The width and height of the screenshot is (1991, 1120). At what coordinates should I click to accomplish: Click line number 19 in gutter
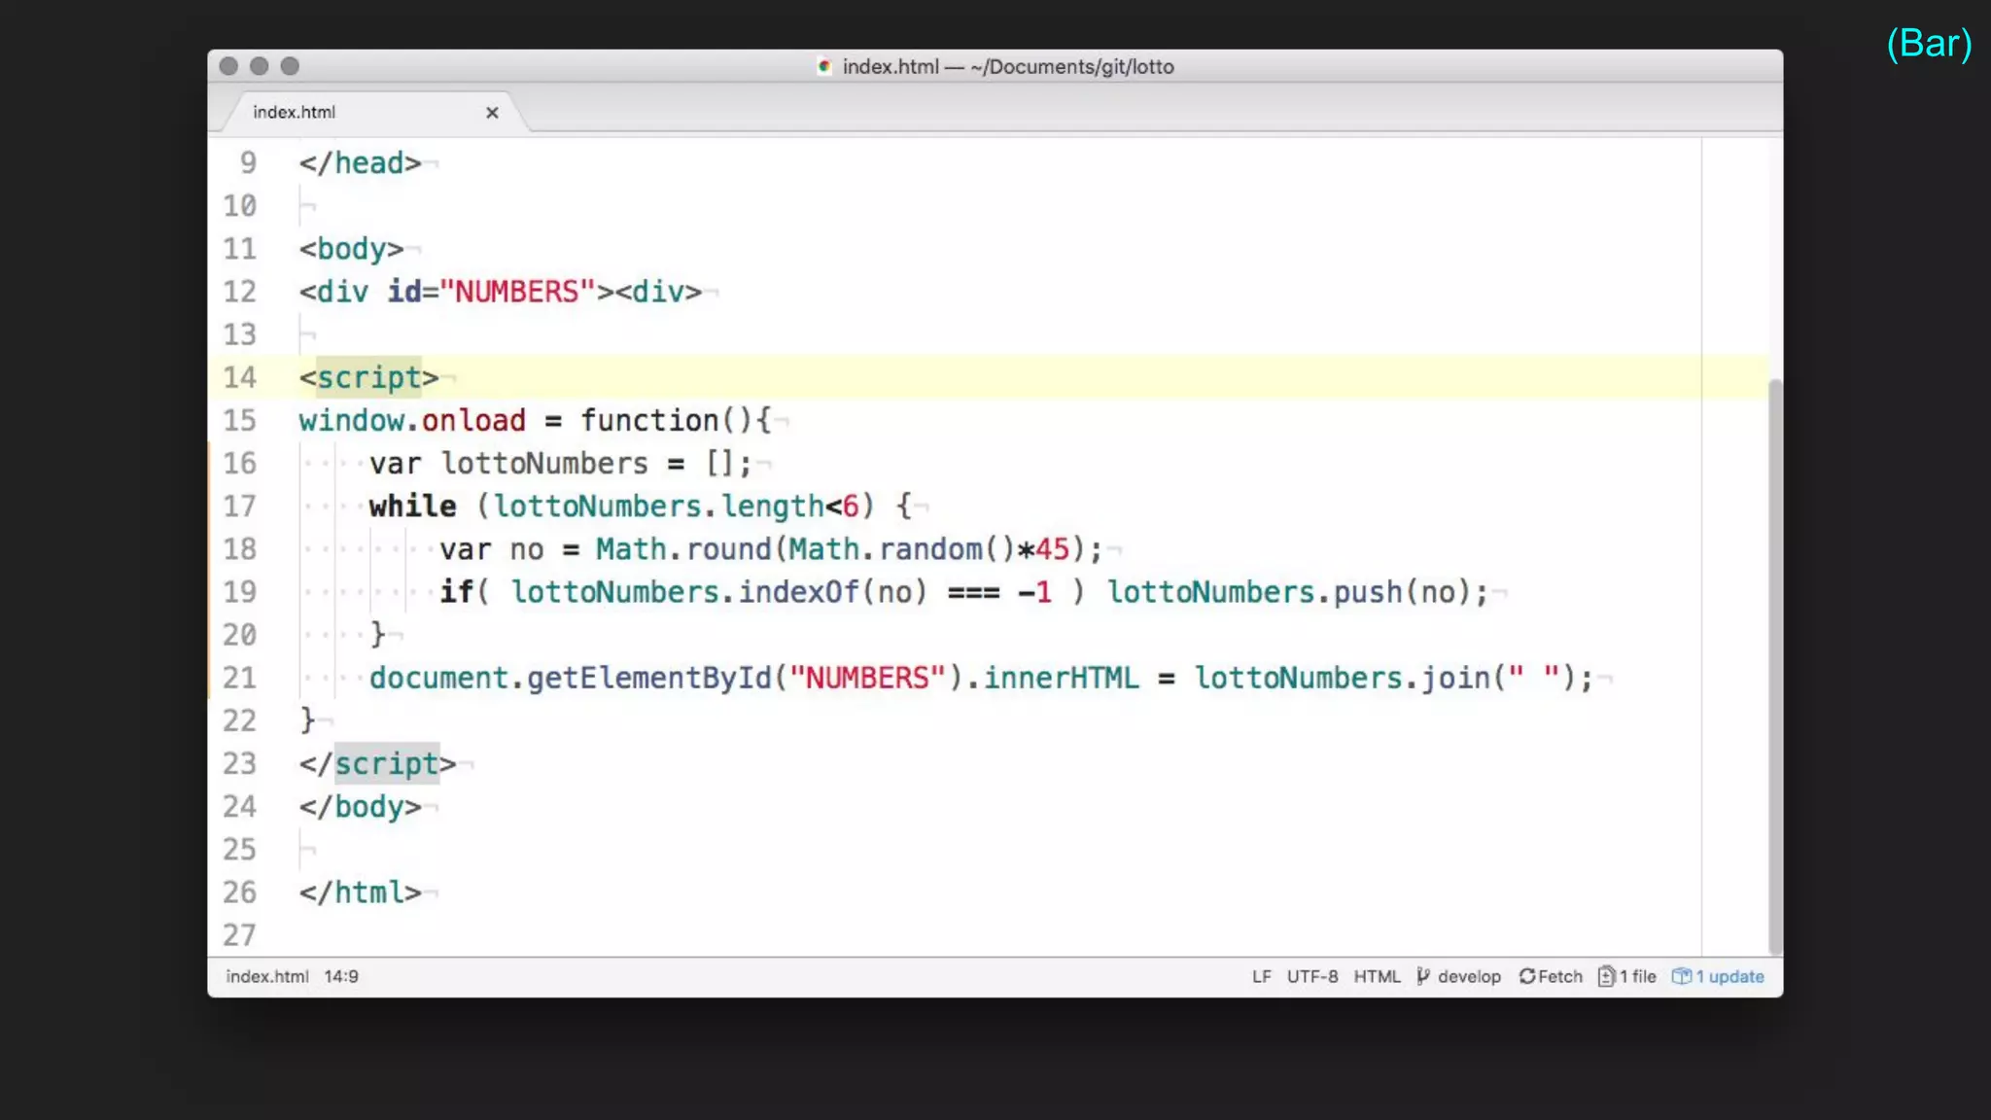(x=239, y=592)
